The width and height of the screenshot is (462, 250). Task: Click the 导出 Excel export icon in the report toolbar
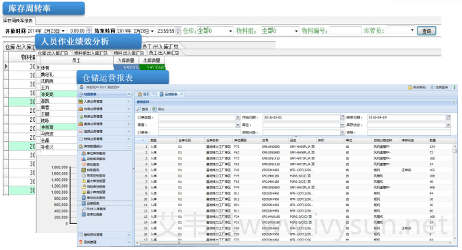point(154,109)
